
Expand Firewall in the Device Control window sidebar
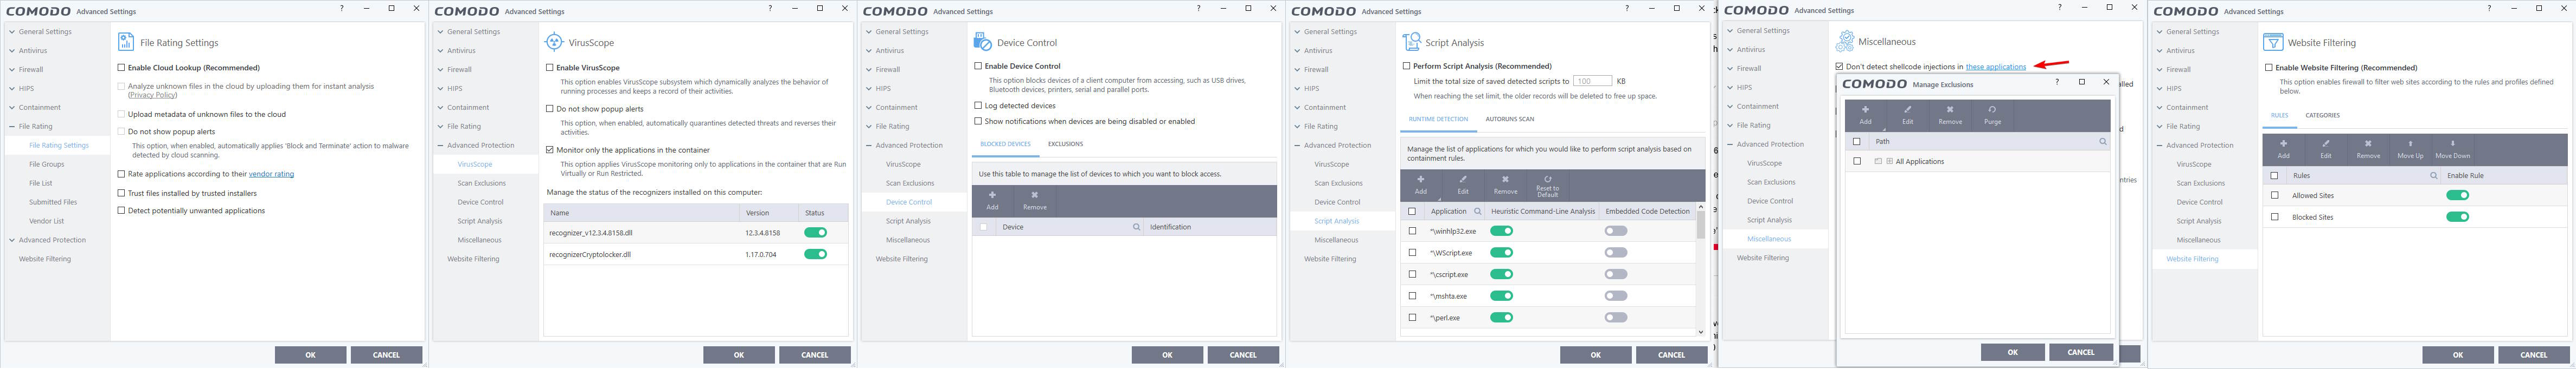[x=869, y=70]
